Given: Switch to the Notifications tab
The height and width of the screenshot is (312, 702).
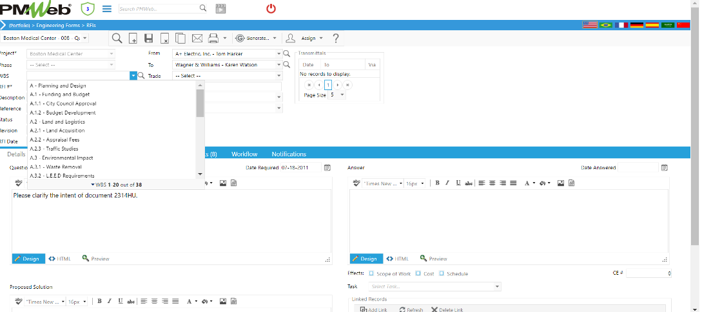Looking at the screenshot, I should point(289,154).
